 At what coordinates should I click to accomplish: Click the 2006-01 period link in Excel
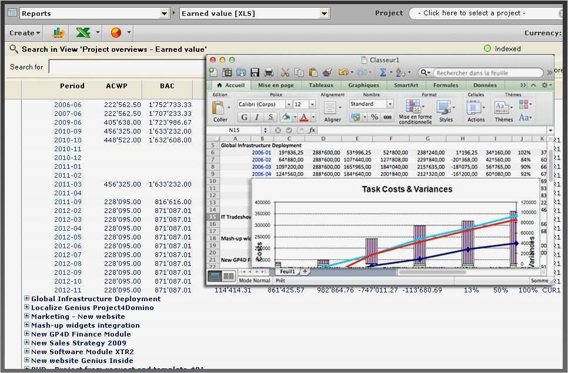(x=261, y=152)
